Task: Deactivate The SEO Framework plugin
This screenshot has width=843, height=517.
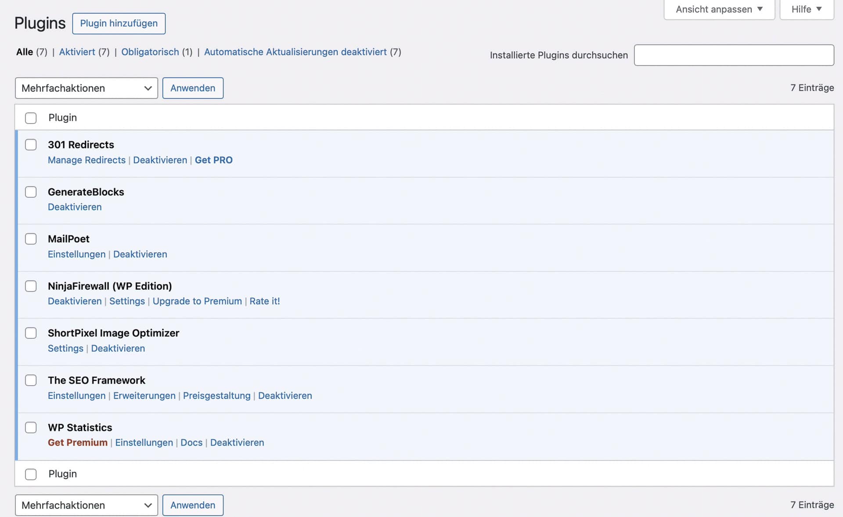Action: pos(285,396)
